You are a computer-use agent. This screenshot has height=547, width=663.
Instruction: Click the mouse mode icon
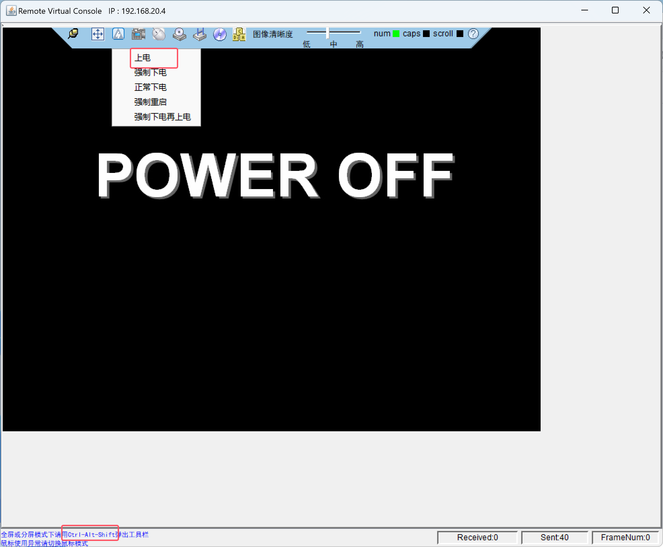(x=159, y=34)
